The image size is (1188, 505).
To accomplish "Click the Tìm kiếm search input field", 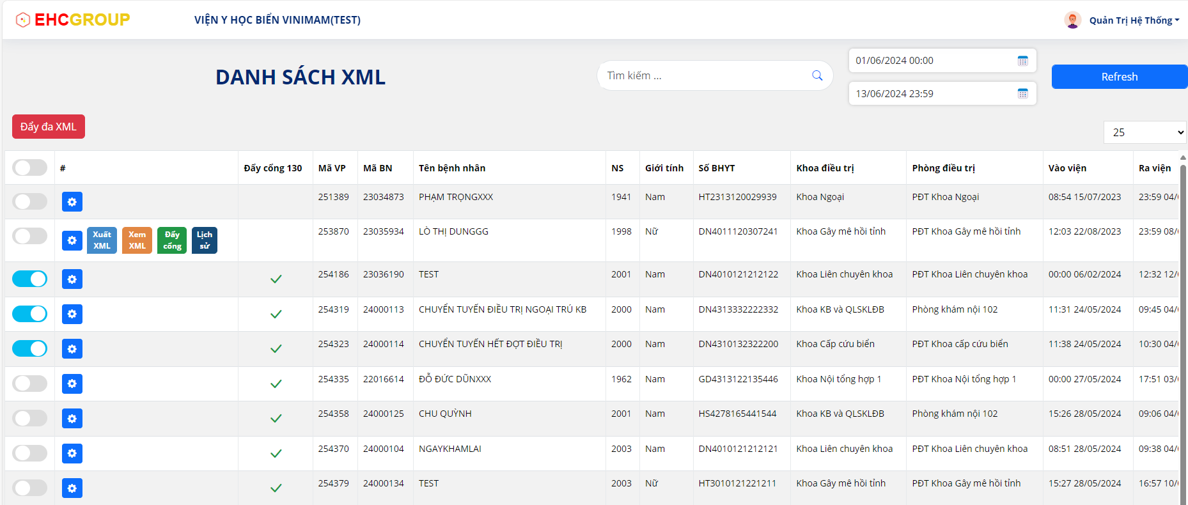I will tap(703, 75).
